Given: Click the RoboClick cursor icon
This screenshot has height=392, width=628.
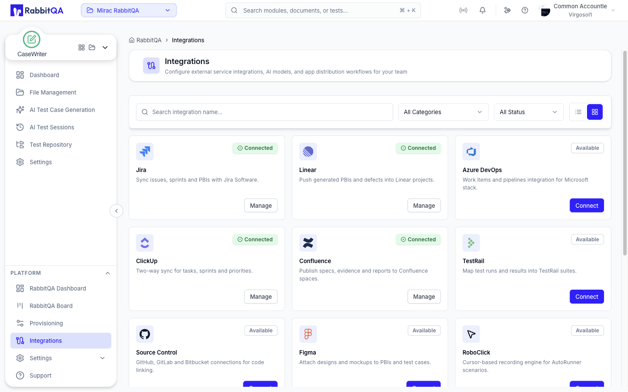Looking at the screenshot, I should pyautogui.click(x=471, y=334).
